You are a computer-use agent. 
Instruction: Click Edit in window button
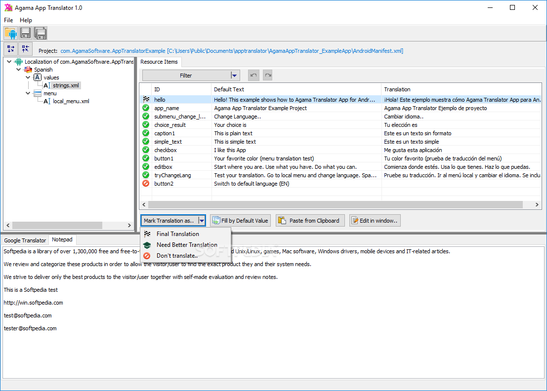375,221
